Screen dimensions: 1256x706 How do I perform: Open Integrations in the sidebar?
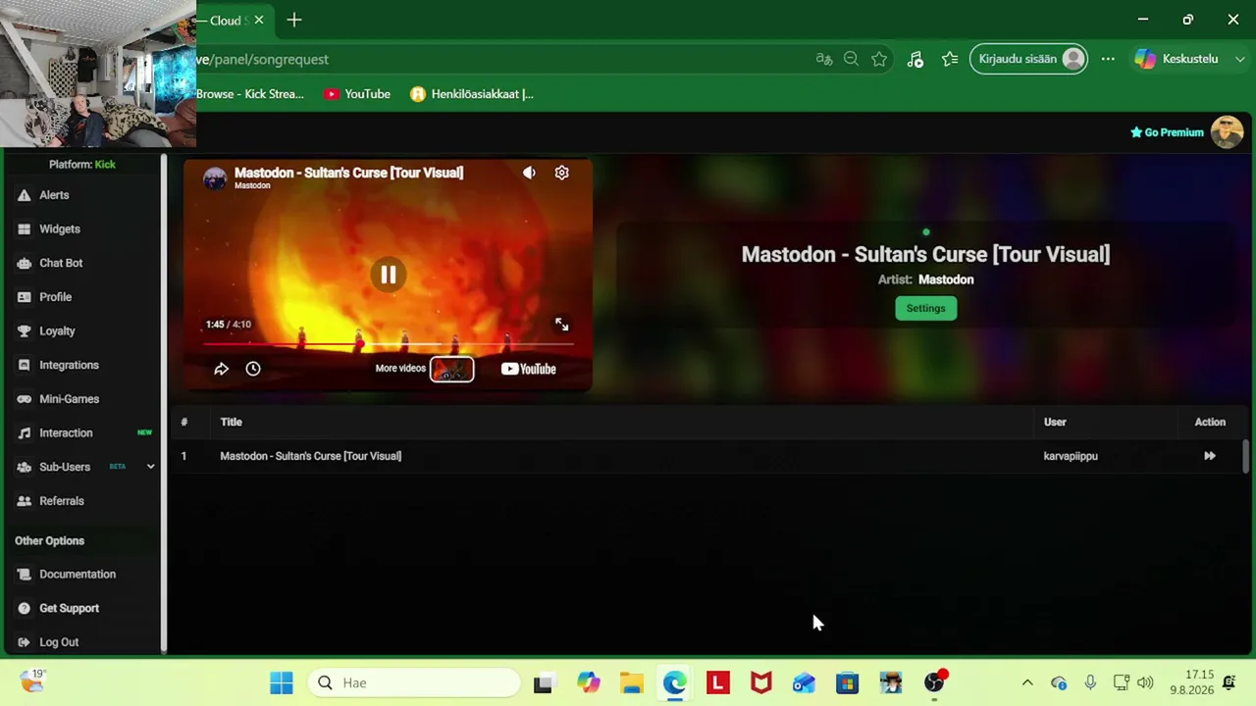pyautogui.click(x=69, y=365)
